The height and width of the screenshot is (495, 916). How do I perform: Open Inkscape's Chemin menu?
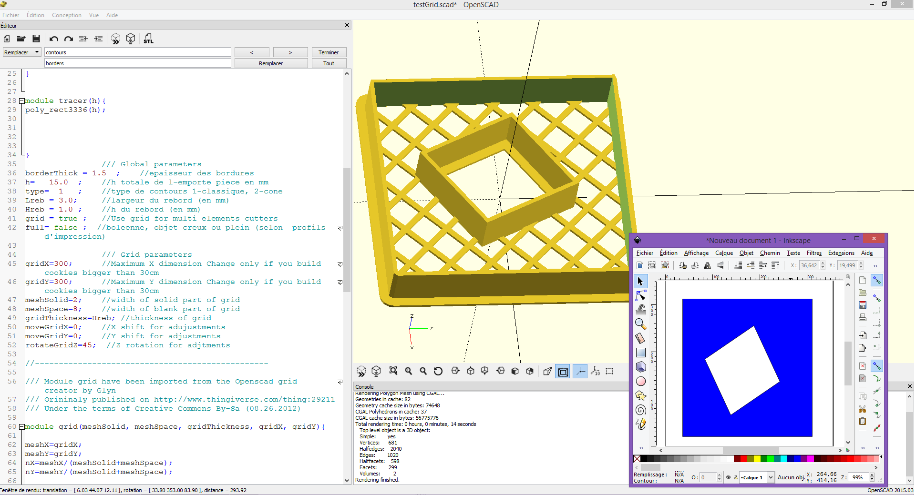click(x=770, y=253)
